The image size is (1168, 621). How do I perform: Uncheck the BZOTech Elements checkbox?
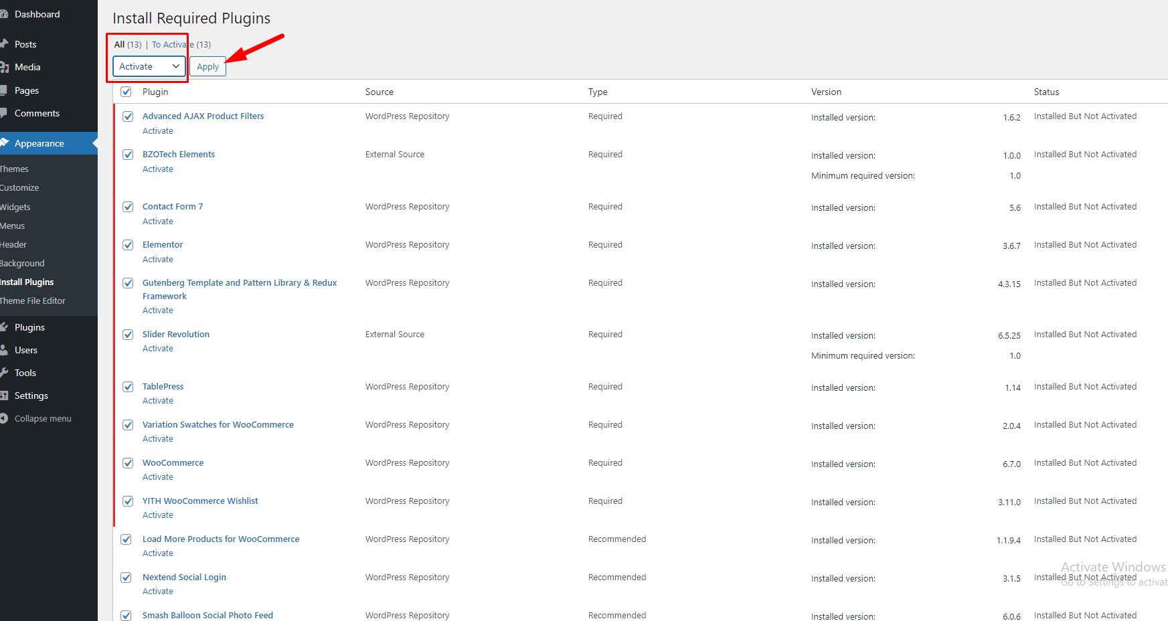(x=128, y=155)
